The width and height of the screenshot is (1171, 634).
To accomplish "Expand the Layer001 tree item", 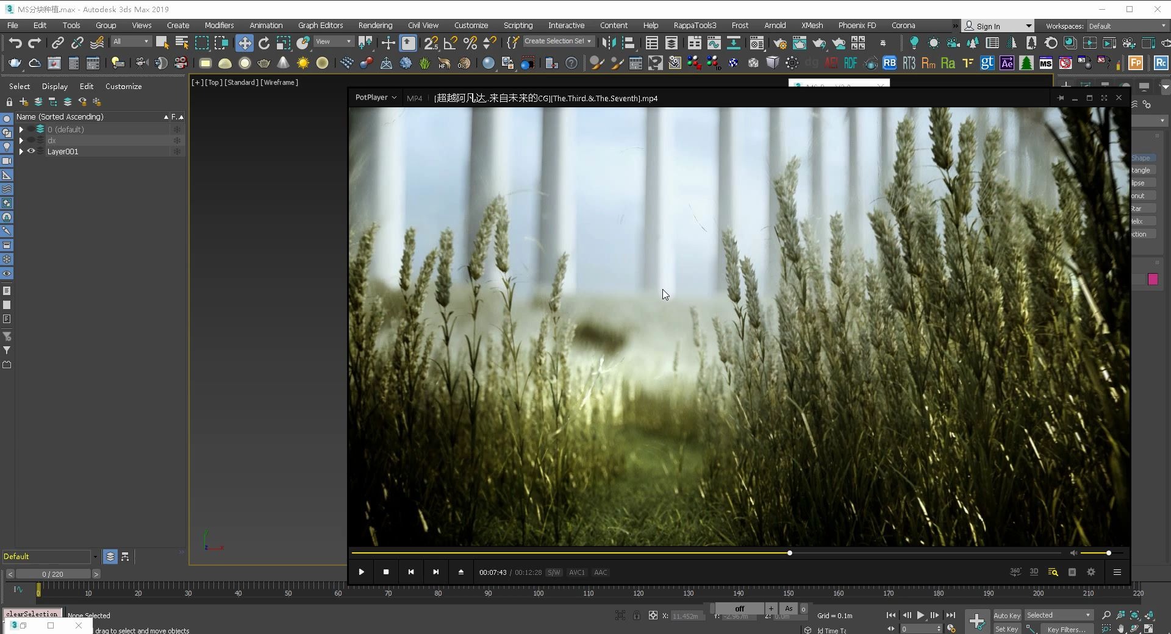I will coord(21,151).
